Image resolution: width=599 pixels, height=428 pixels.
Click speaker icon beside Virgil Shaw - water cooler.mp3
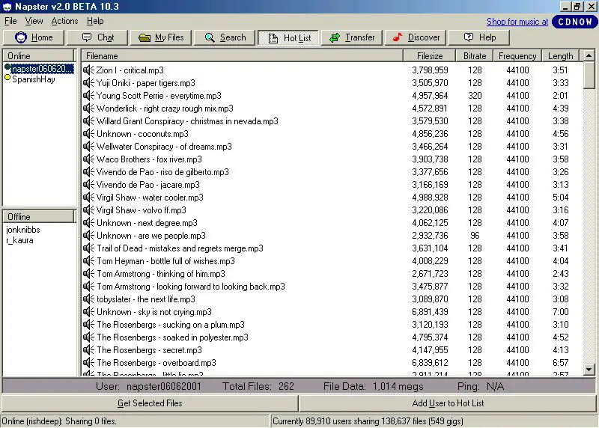point(88,197)
